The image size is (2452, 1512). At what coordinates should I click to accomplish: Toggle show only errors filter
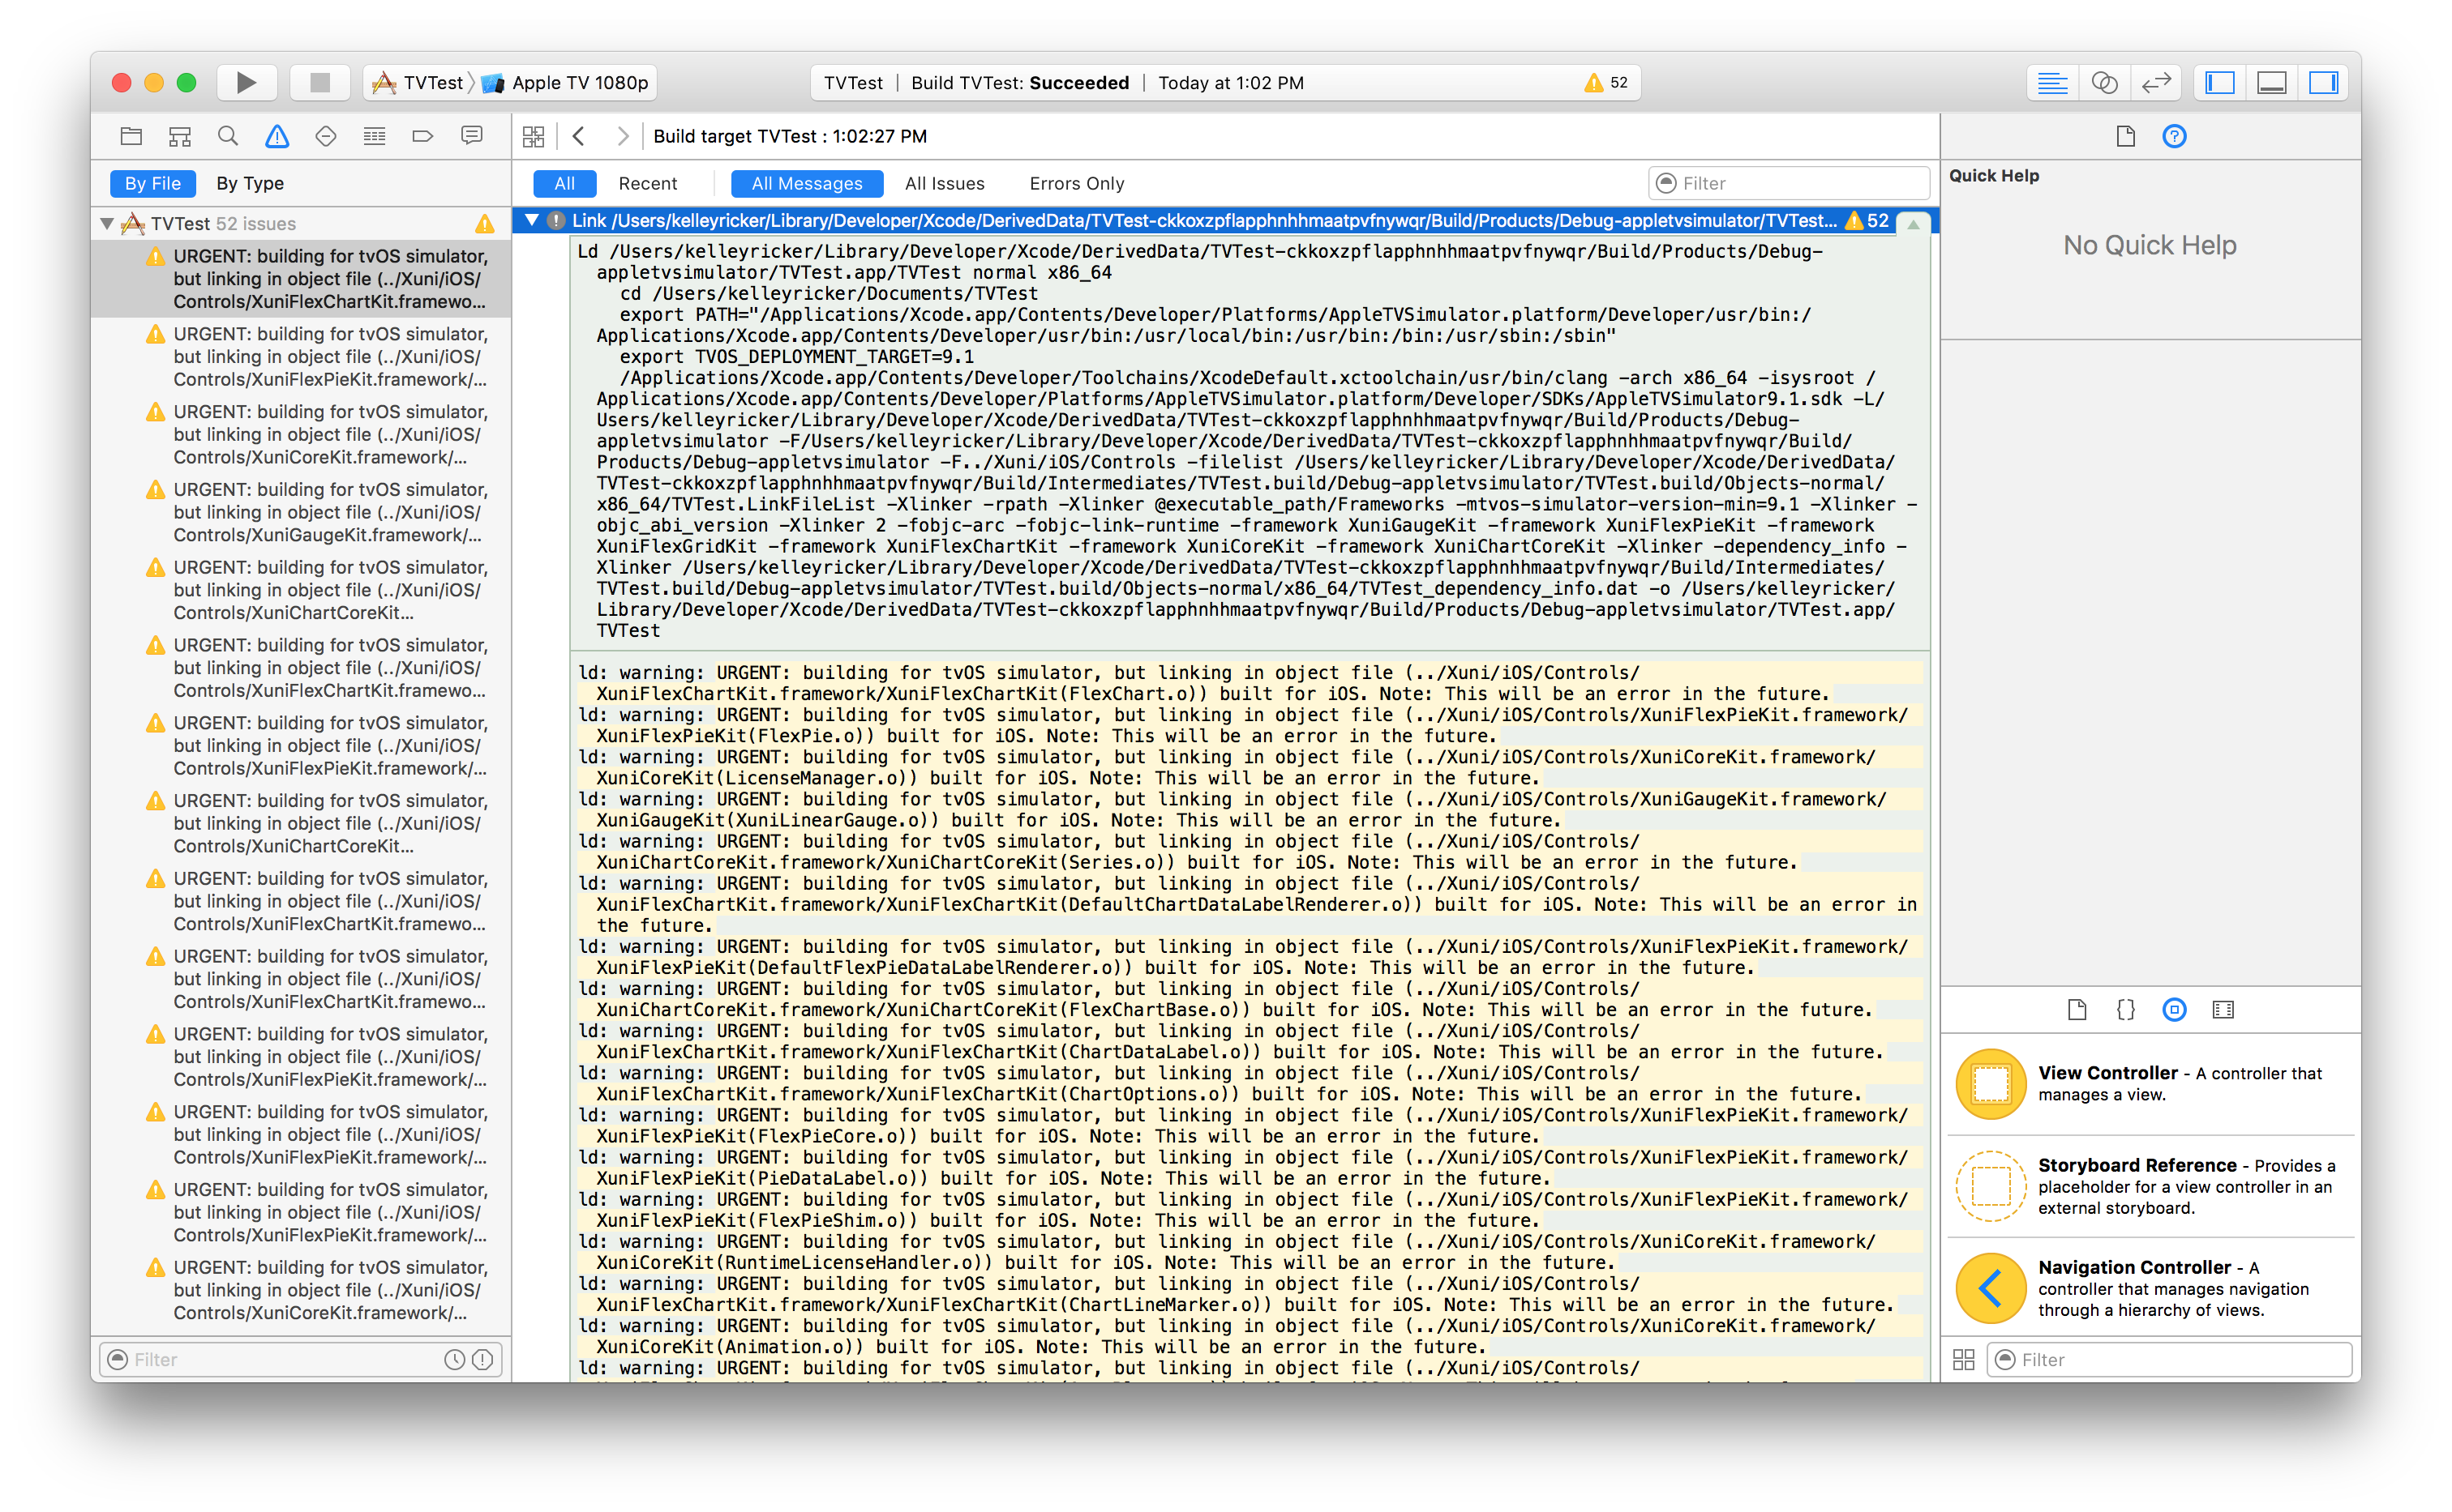[483, 1360]
